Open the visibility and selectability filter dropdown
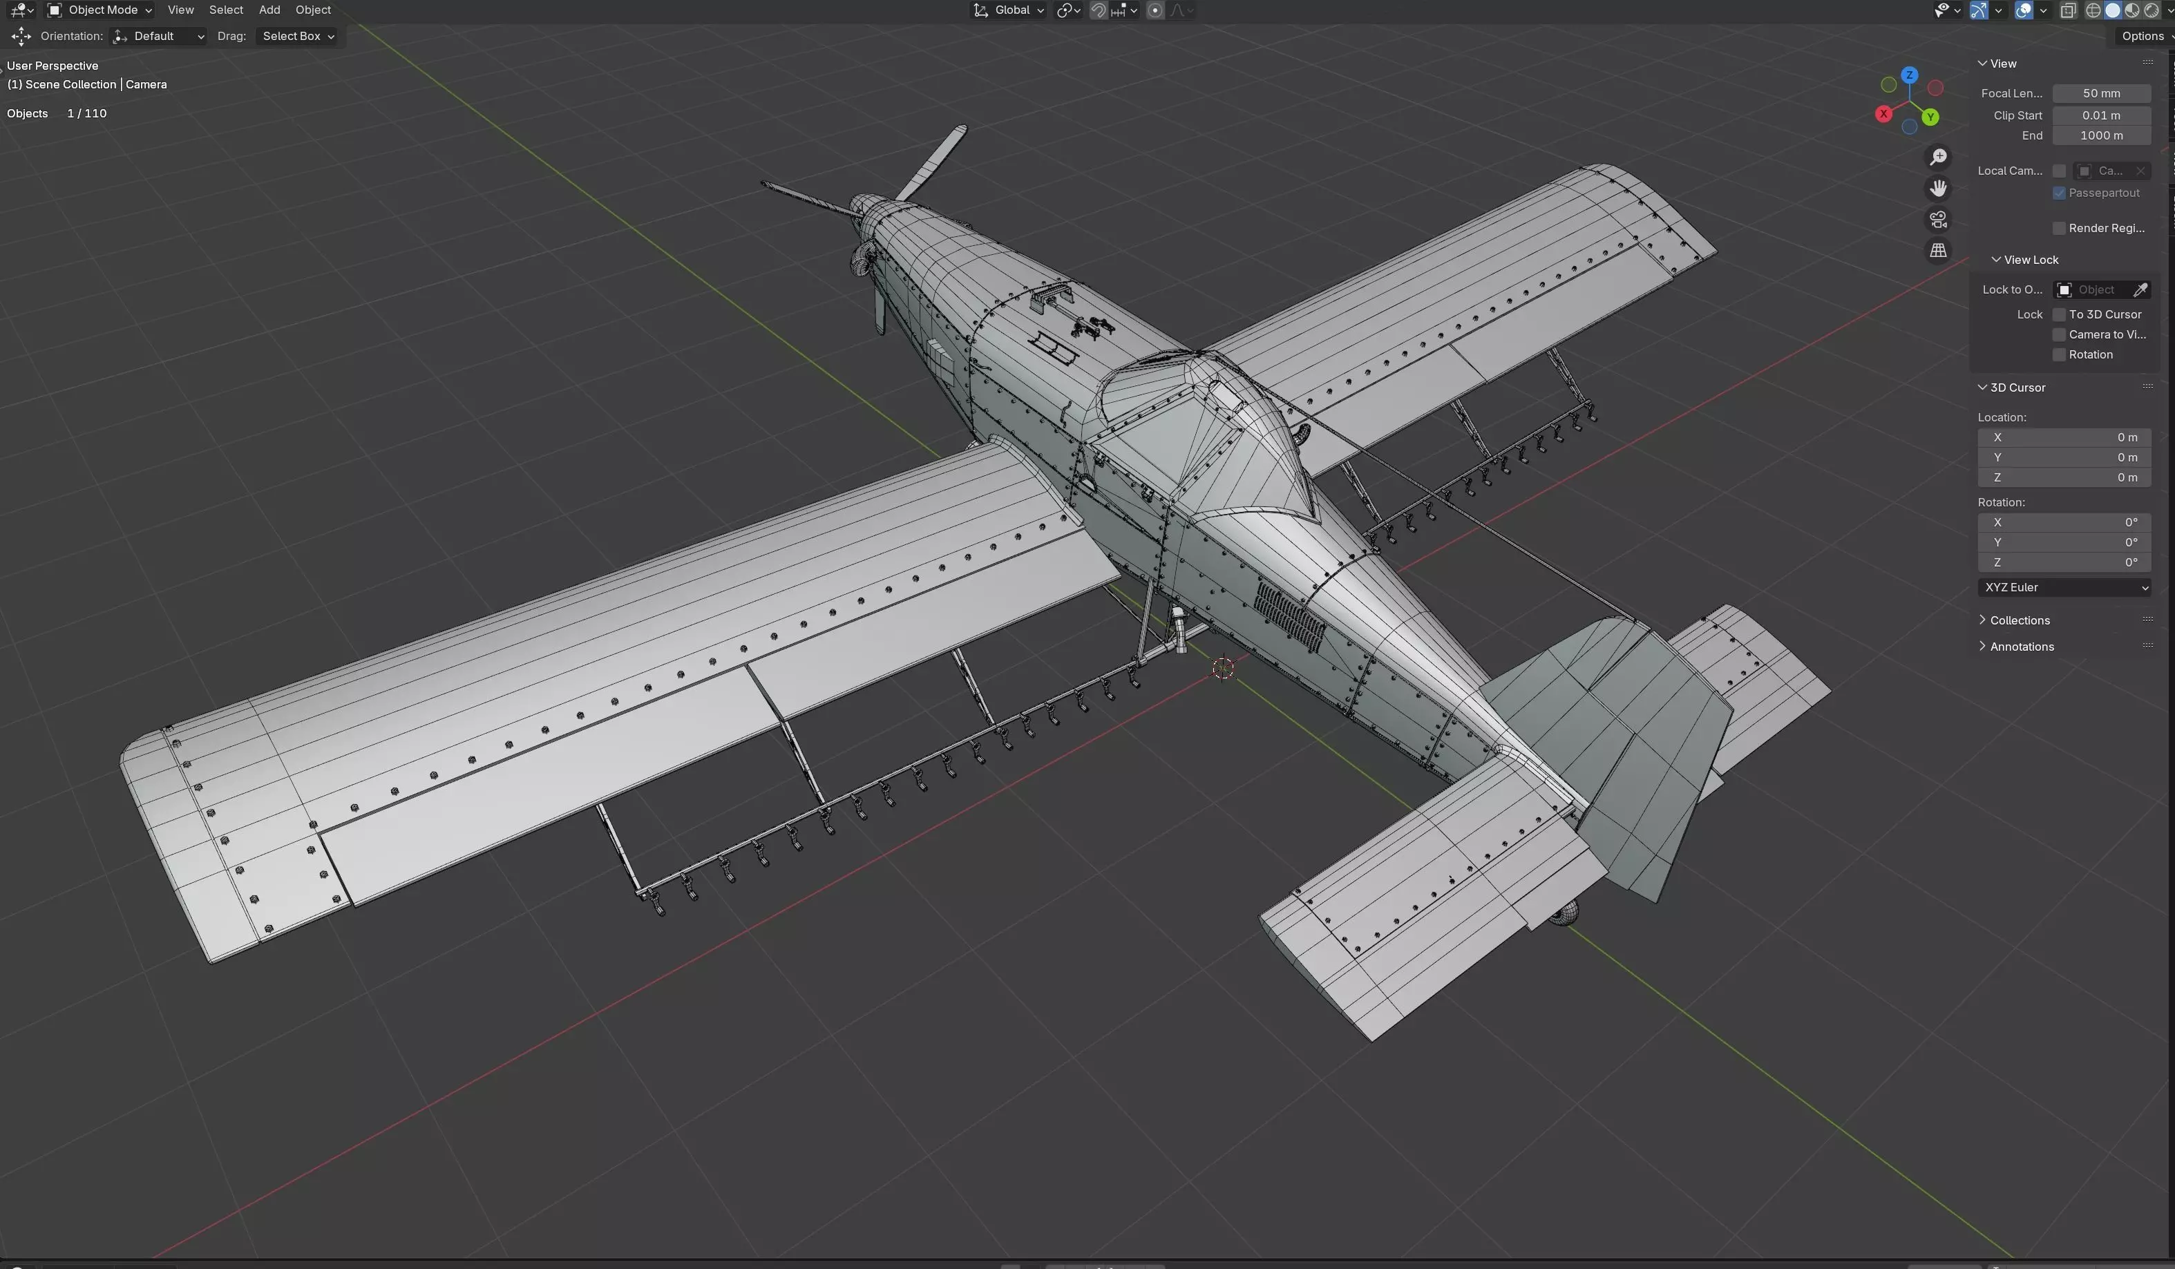 pos(1947,10)
